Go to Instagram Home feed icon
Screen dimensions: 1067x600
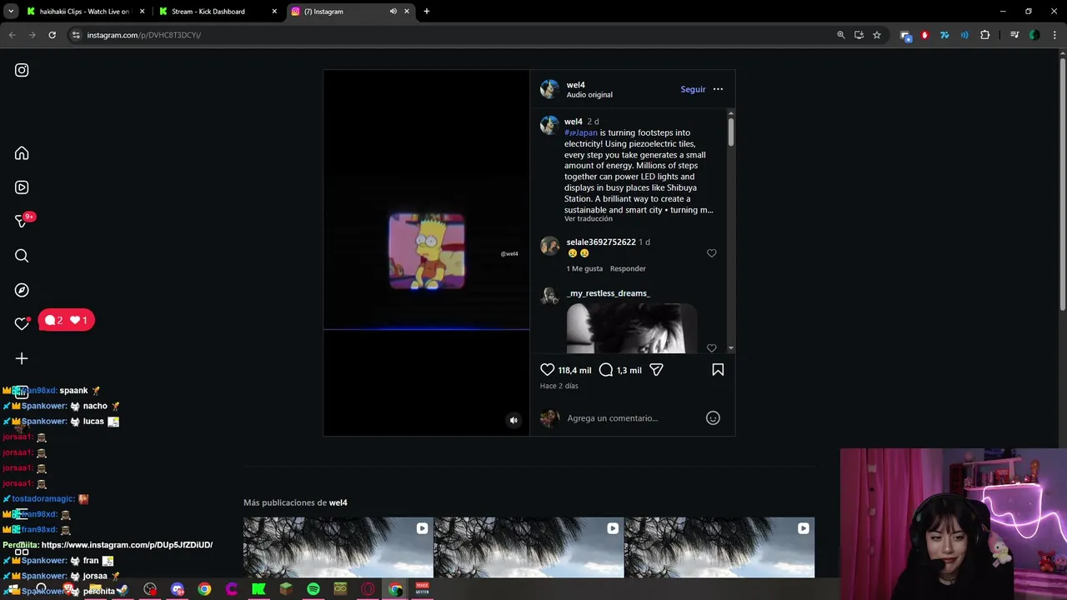click(x=22, y=153)
